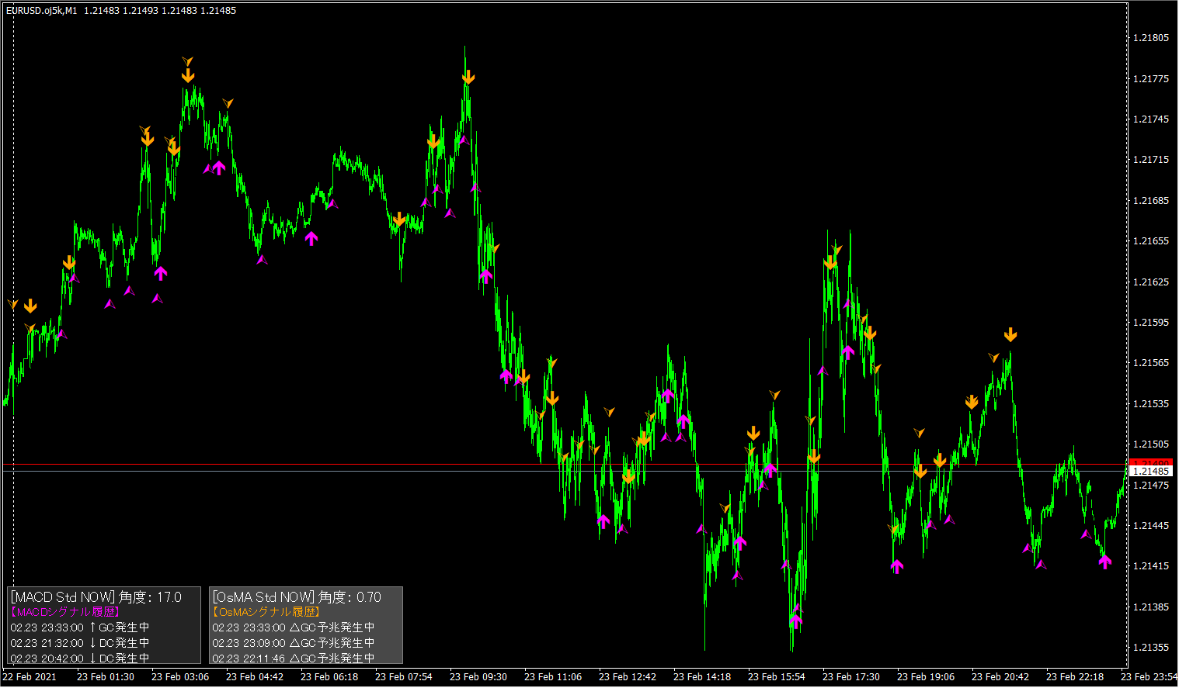Click the 23 Feb 12:42 time label
The height and width of the screenshot is (688, 1179).
[628, 677]
